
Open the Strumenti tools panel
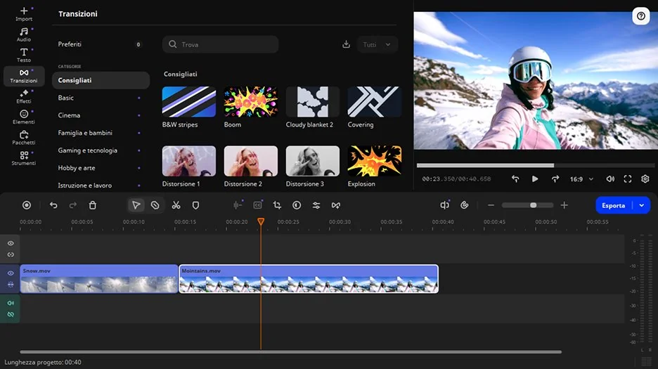point(24,158)
